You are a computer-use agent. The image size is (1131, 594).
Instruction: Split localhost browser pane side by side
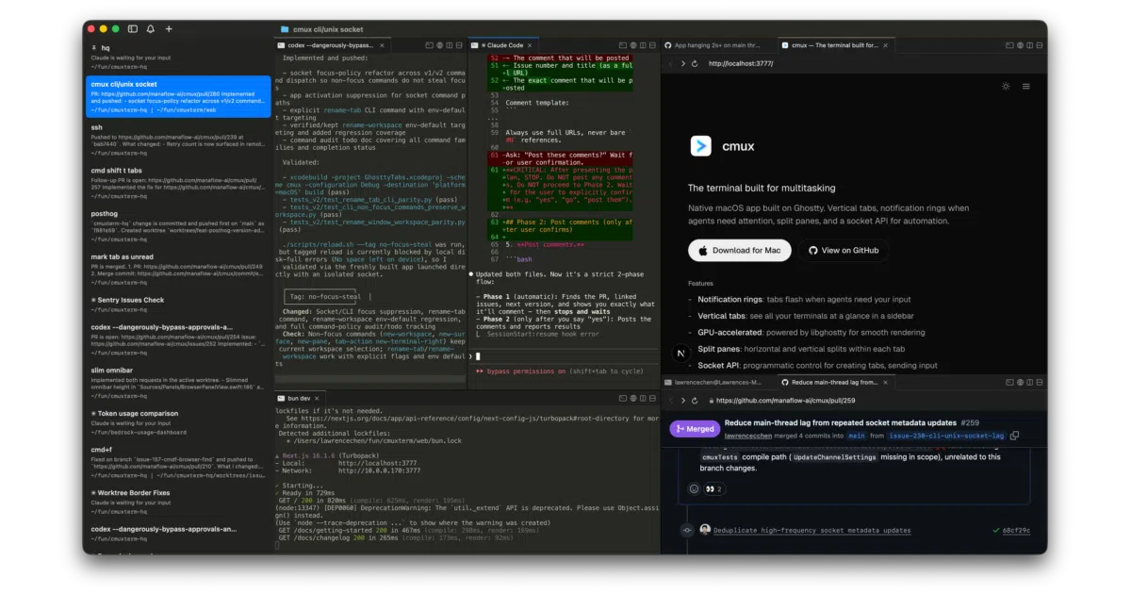coord(1029,45)
